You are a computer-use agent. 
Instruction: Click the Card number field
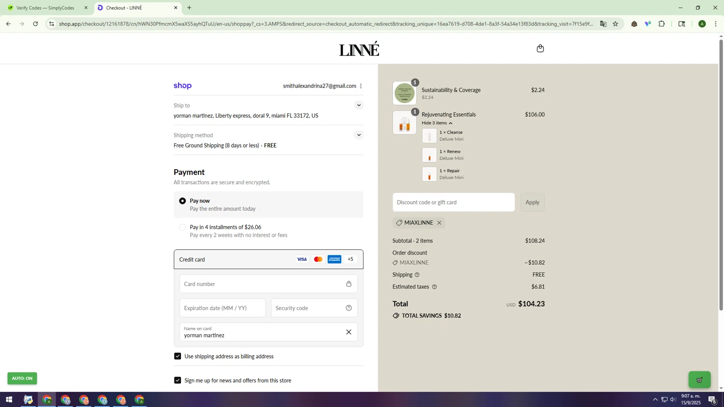point(268,284)
